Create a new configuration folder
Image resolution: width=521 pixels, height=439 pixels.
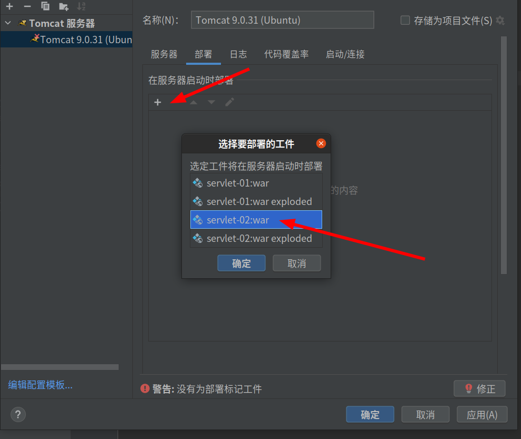tap(63, 6)
